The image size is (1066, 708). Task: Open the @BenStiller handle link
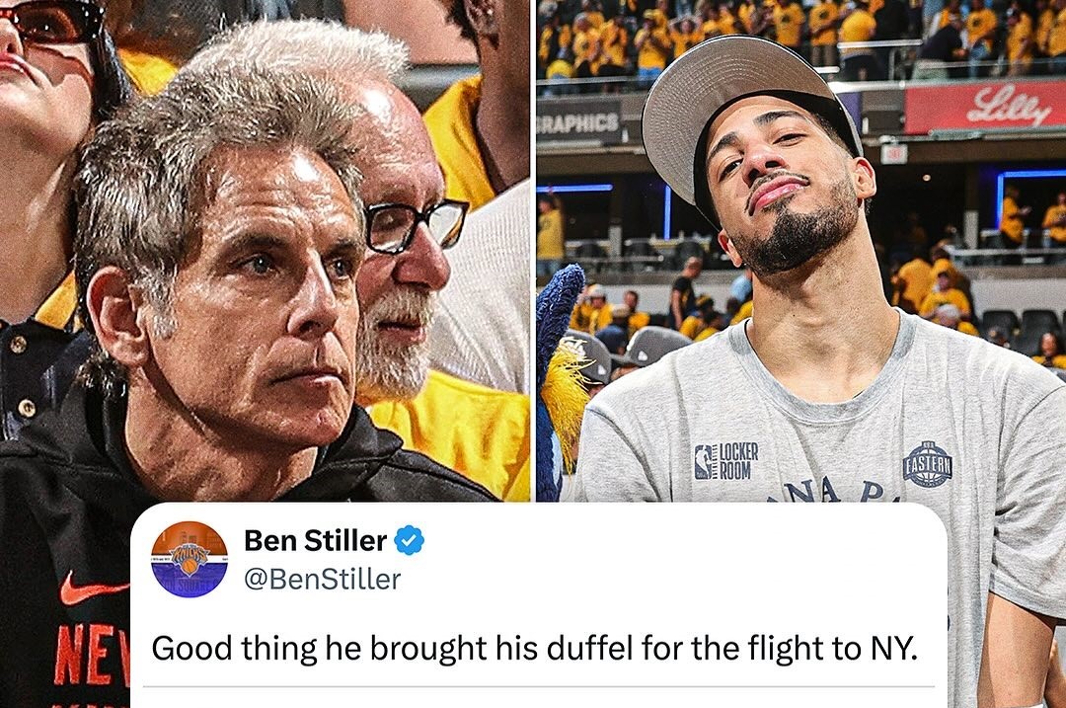click(322, 580)
